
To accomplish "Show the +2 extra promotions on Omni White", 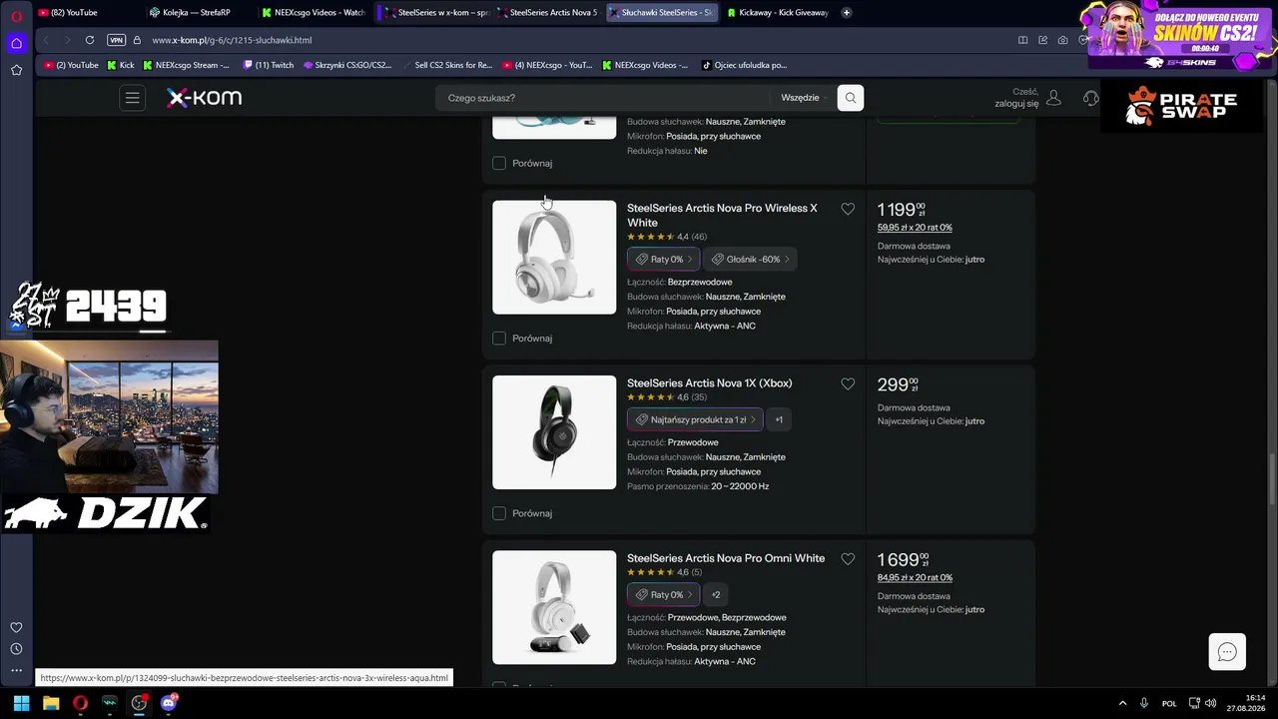I will [716, 595].
